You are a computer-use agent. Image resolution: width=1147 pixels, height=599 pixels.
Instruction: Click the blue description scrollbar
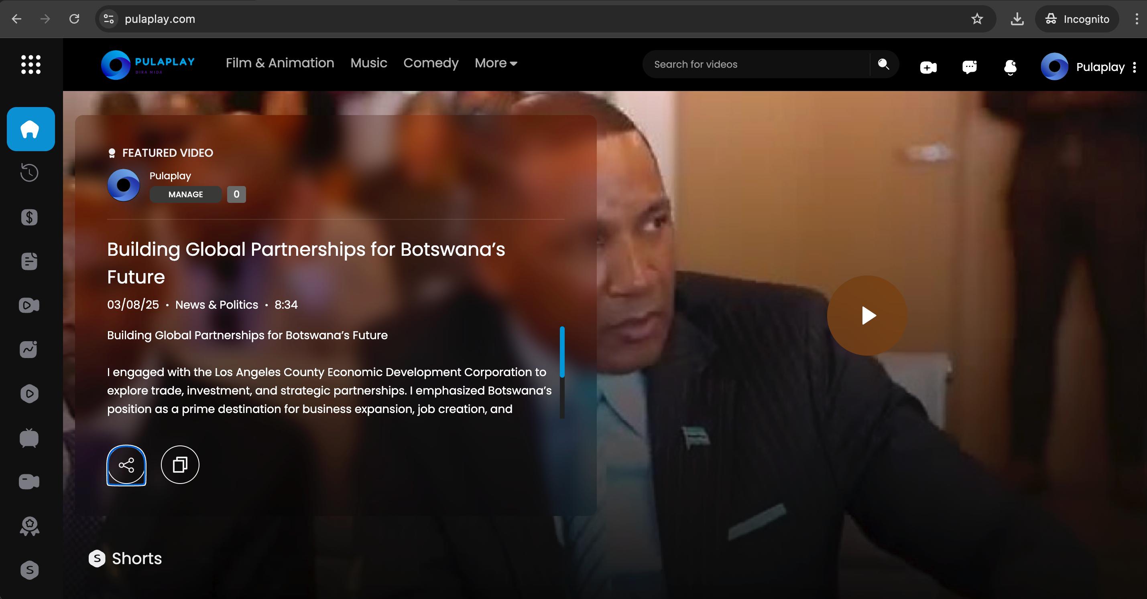pyautogui.click(x=562, y=352)
